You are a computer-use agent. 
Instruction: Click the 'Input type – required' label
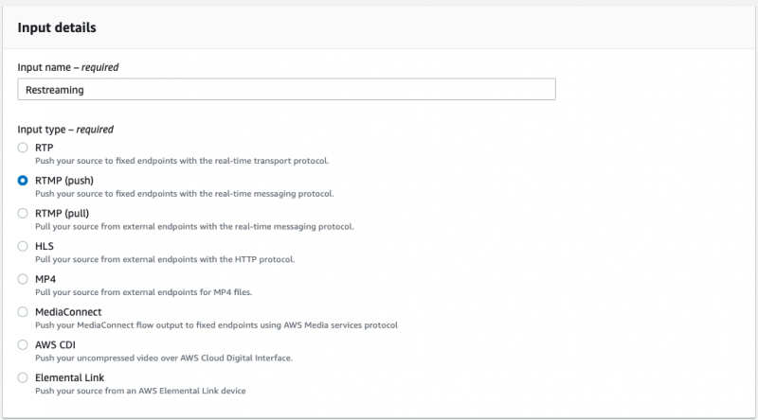point(65,130)
